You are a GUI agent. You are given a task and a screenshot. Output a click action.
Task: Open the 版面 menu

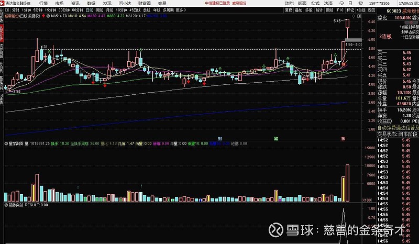click(x=302, y=3)
